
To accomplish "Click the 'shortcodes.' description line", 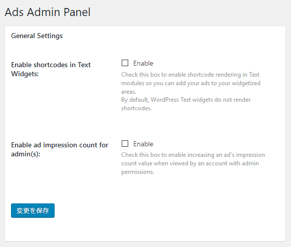I will coord(136,108).
